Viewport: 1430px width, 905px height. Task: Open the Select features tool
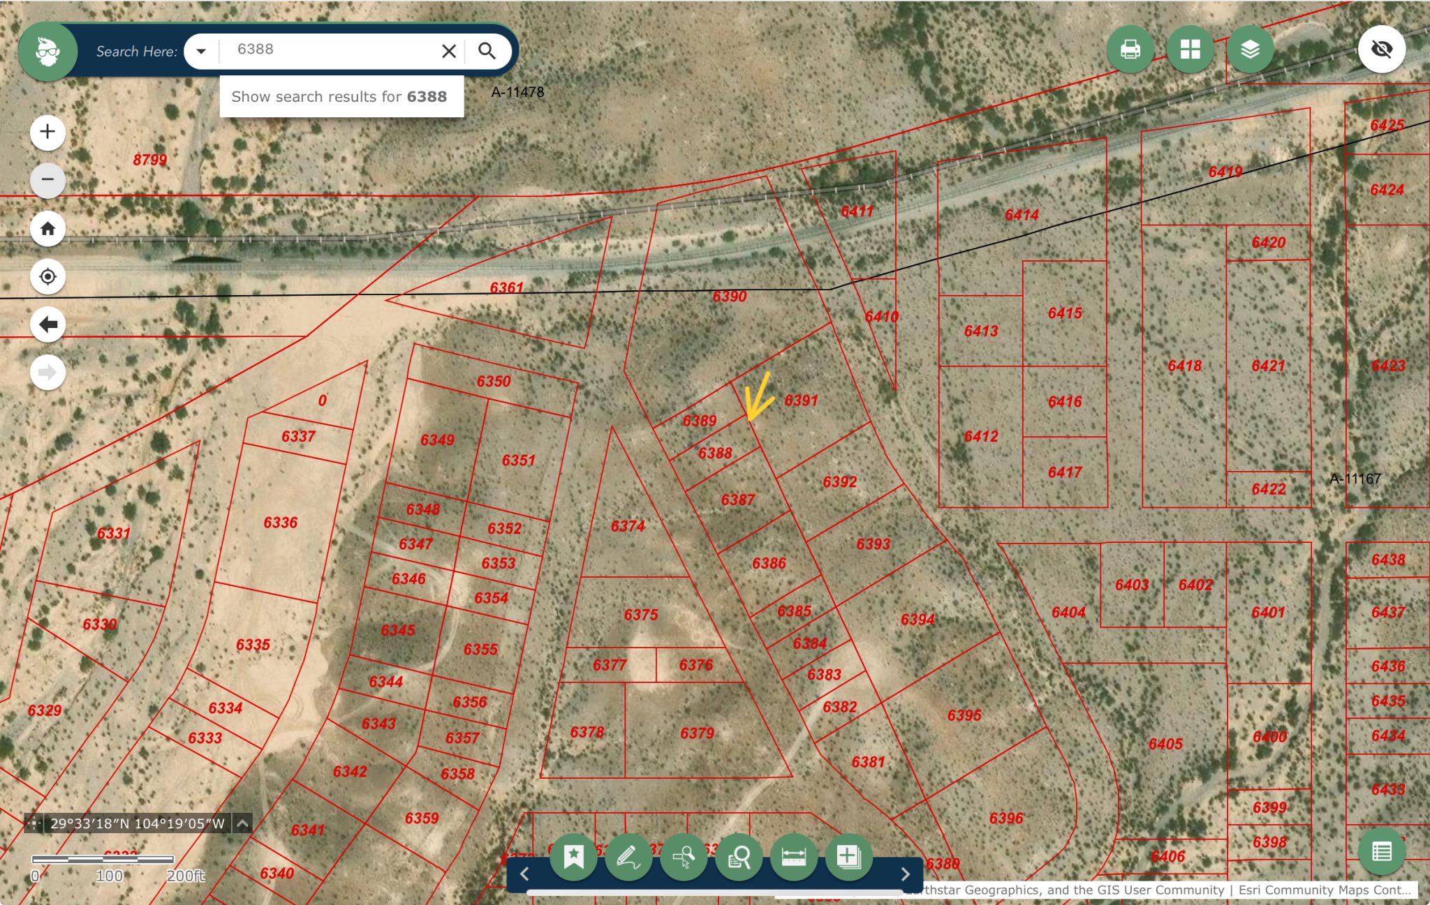(x=684, y=856)
